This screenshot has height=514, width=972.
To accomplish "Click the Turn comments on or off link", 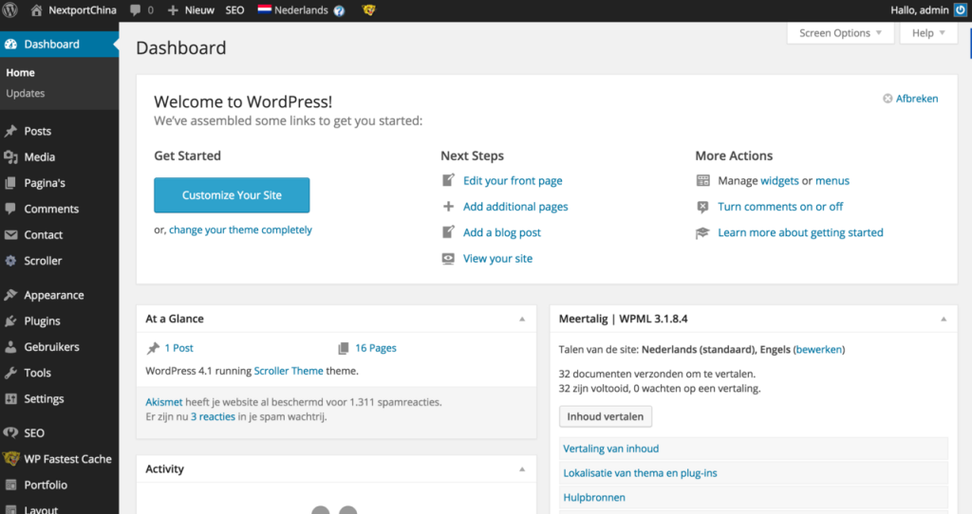I will coord(780,207).
